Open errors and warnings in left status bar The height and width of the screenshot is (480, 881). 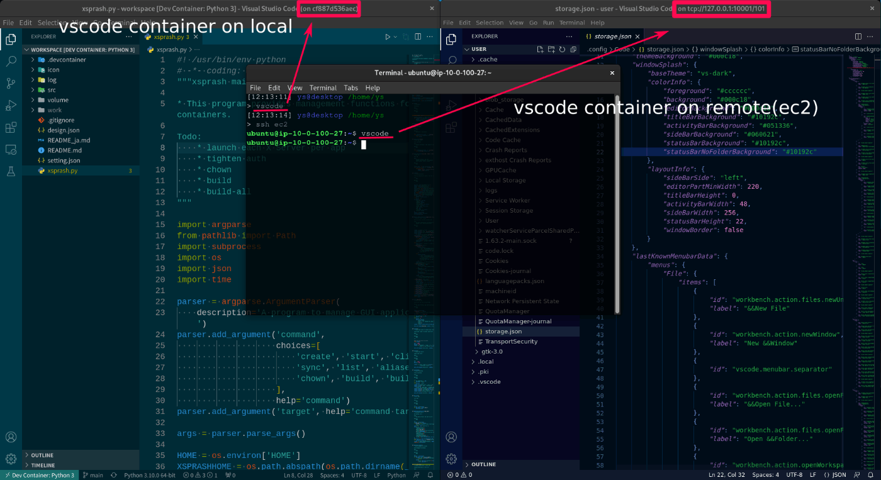(x=199, y=475)
